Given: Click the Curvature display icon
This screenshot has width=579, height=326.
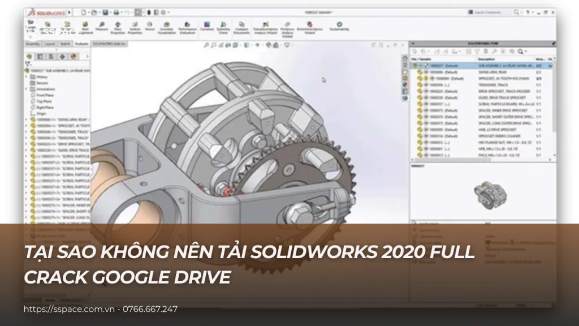Looking at the screenshot, I should click(207, 27).
